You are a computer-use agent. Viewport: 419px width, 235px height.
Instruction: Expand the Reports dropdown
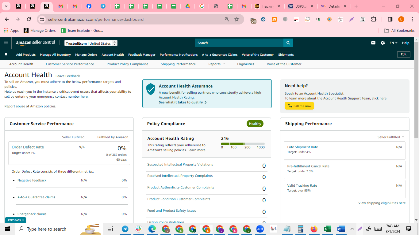[217, 64]
